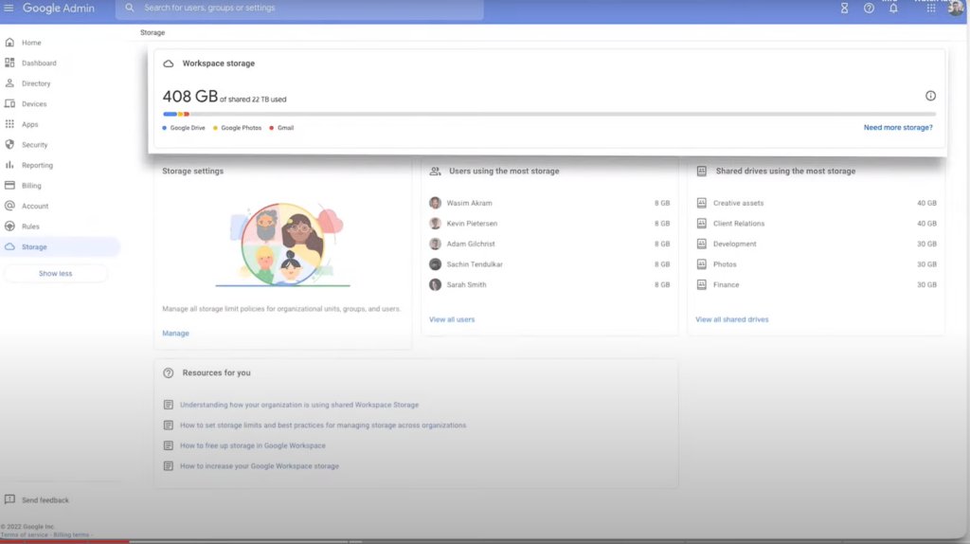970x544 pixels.
Task: Select user Adam Gilchrist row
Action: [x=549, y=244]
